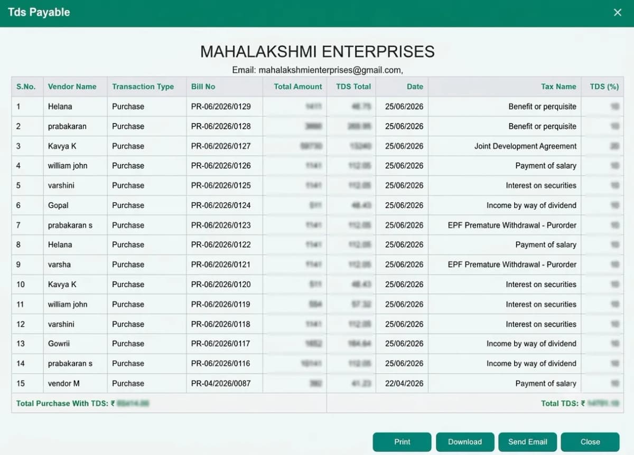
Task: Click the TDS (%) column header
Action: click(x=604, y=87)
